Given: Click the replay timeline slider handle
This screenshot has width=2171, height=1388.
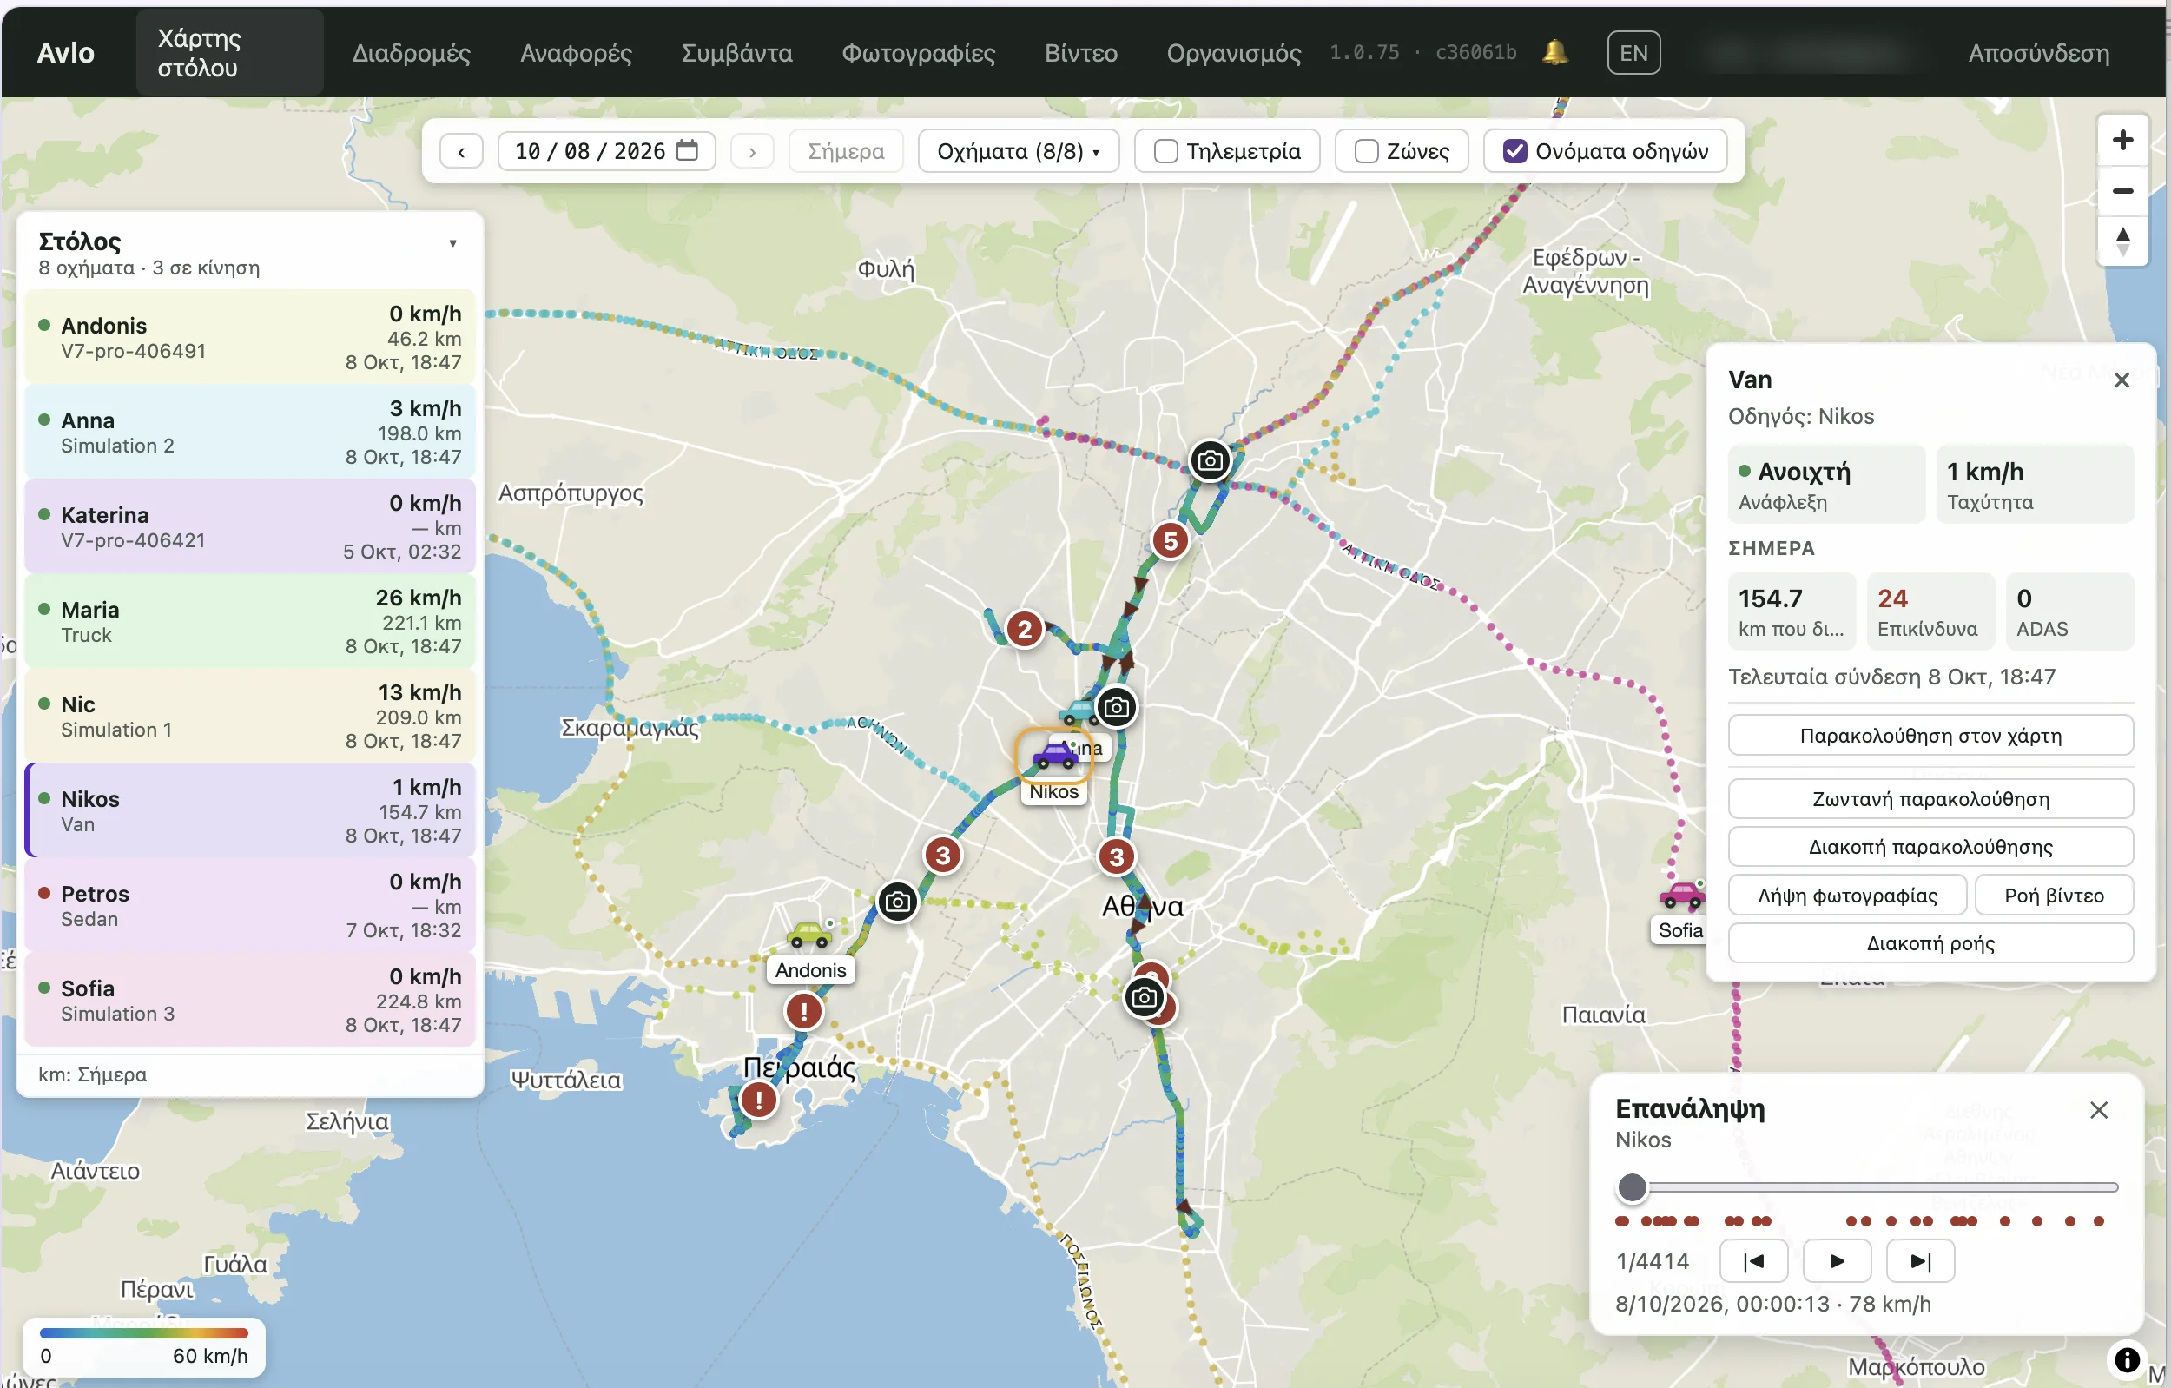Looking at the screenshot, I should (1632, 1187).
